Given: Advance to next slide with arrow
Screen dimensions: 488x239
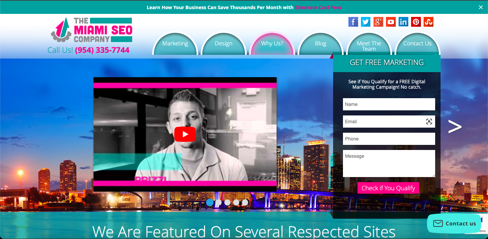Looking at the screenshot, I should (x=455, y=127).
